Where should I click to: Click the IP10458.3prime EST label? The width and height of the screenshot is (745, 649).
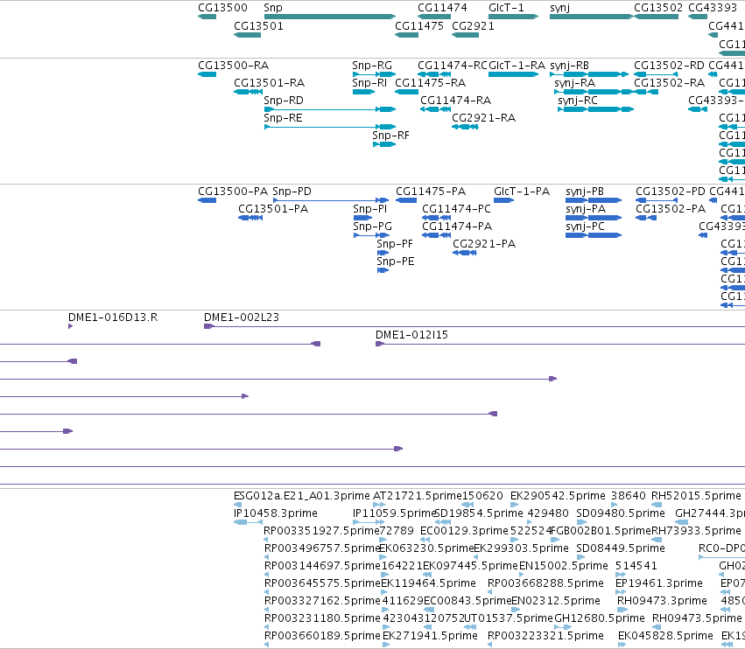click(x=276, y=513)
